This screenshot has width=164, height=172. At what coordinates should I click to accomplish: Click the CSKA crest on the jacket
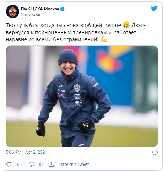click(x=77, y=87)
